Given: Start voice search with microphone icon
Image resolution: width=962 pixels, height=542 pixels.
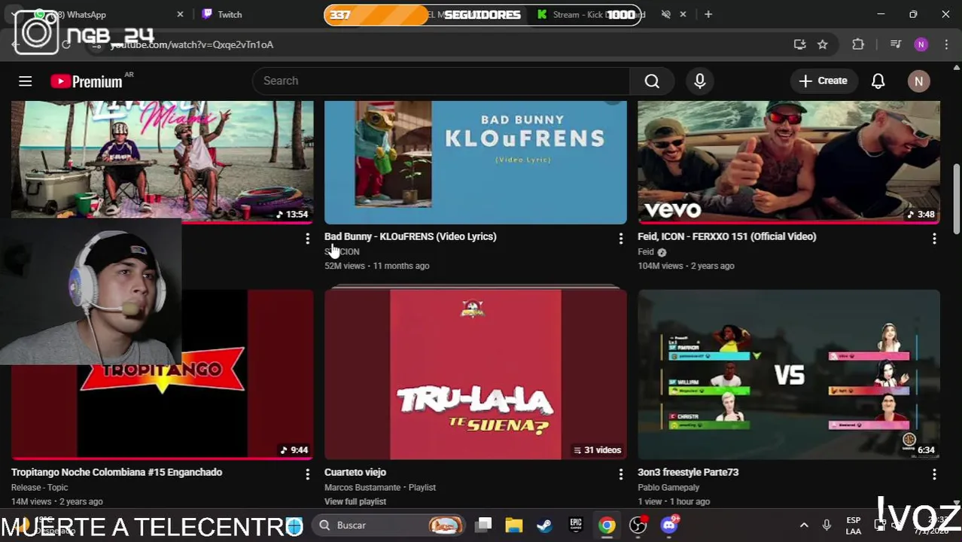Looking at the screenshot, I should 700,81.
